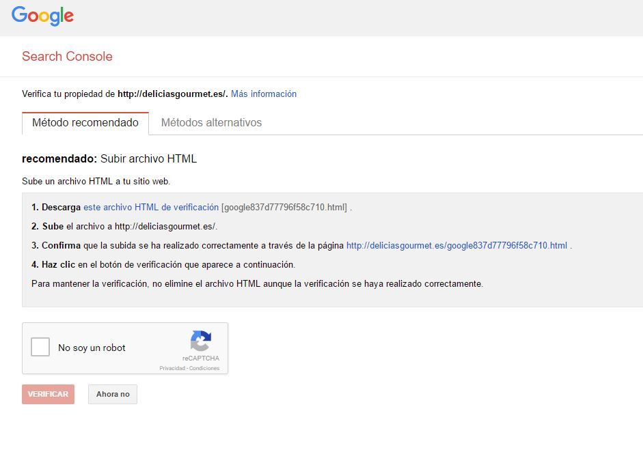Image resolution: width=643 pixels, height=450 pixels.
Task: Click the step 2 text Sube el archivo
Action: pos(124,227)
